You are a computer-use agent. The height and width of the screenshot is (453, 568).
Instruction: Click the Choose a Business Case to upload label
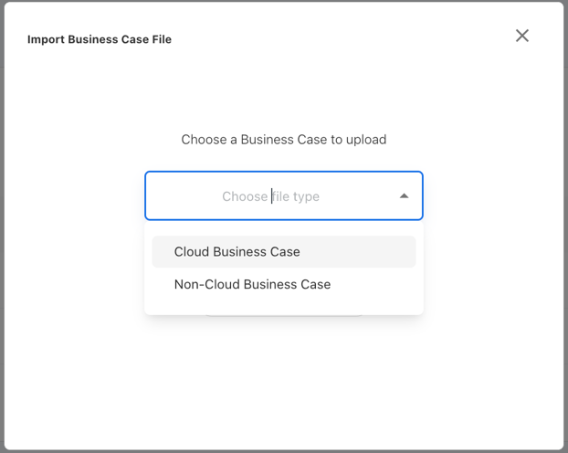point(284,140)
